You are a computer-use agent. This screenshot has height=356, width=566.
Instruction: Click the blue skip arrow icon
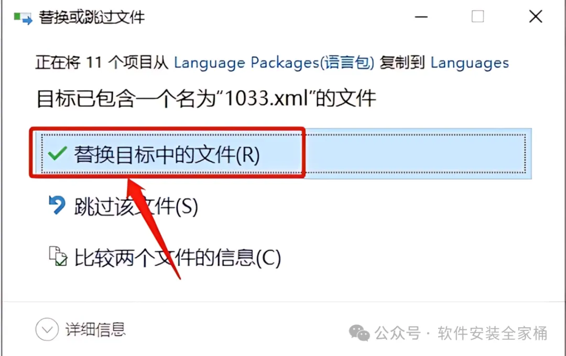tap(57, 205)
